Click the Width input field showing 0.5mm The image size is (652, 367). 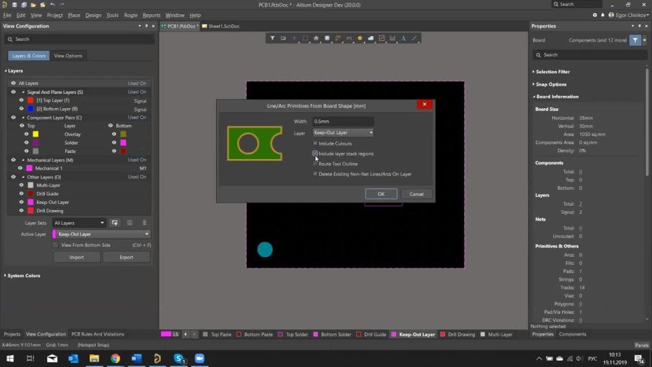click(x=343, y=122)
